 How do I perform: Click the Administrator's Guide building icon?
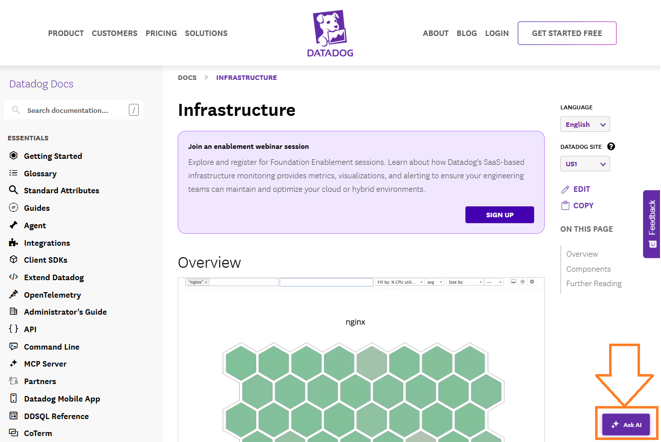coord(13,312)
